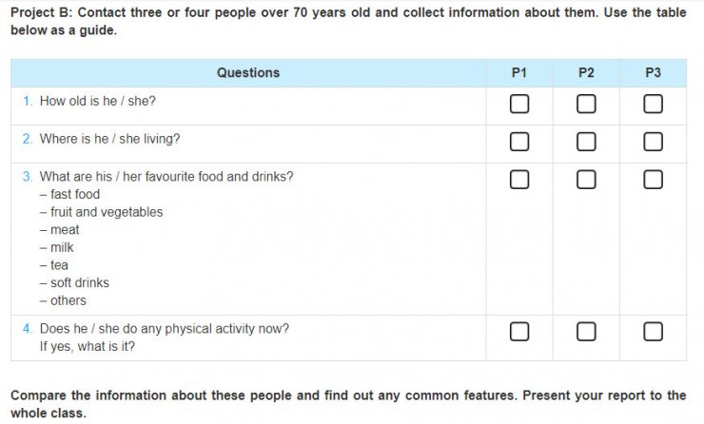
Task: Tick P2 checkbox for question 3
Action: [586, 179]
